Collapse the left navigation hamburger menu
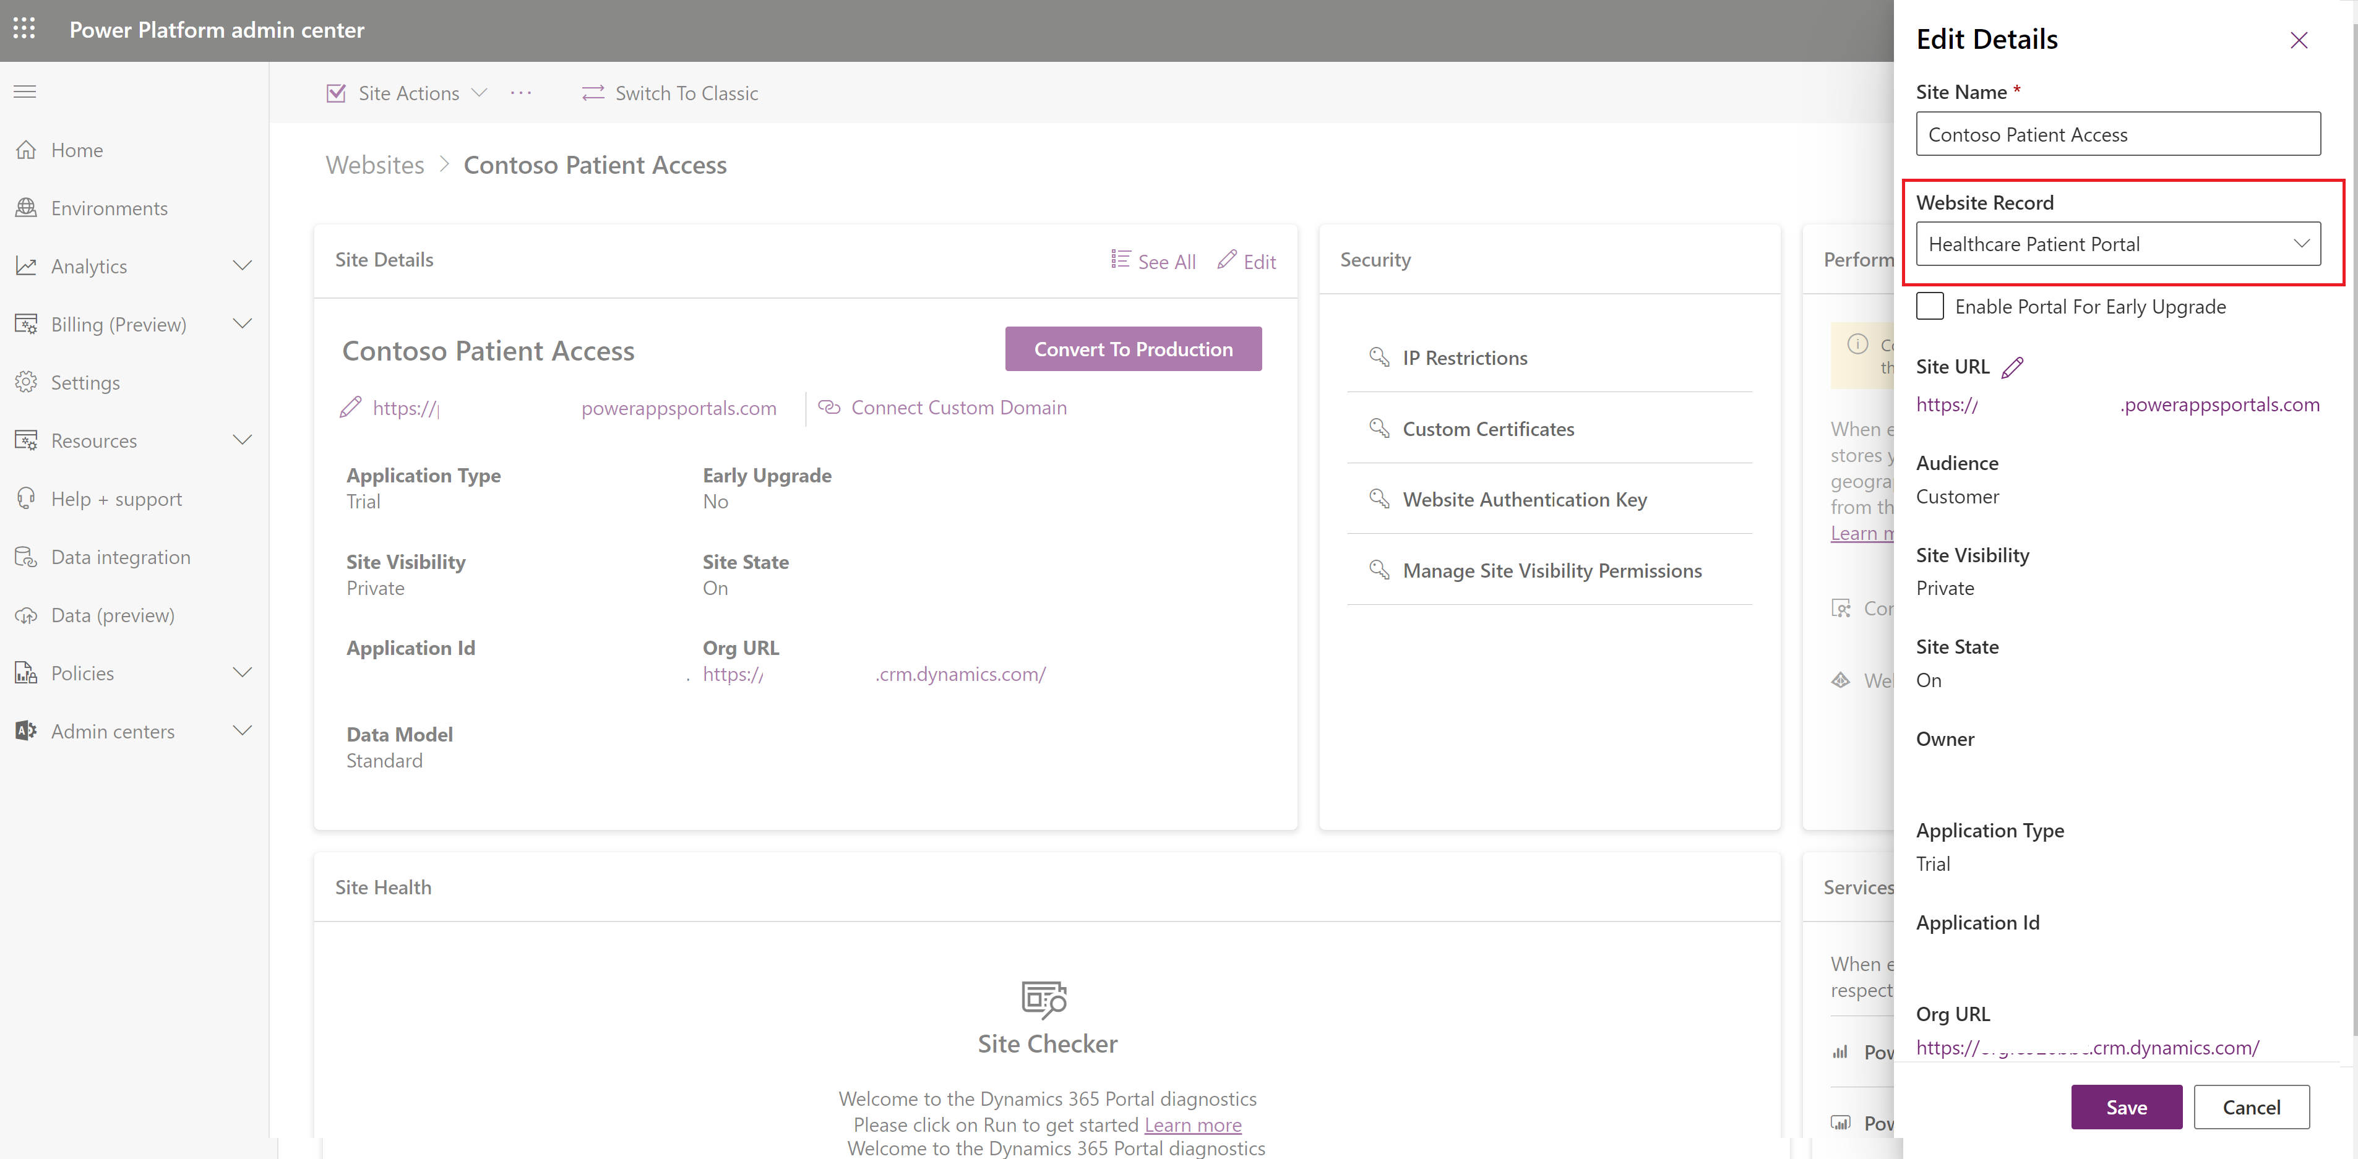This screenshot has width=2358, height=1159. [x=25, y=92]
